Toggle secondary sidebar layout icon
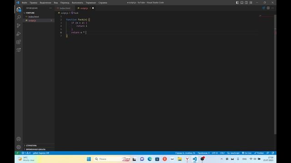The image size is (291, 163). 246,3
